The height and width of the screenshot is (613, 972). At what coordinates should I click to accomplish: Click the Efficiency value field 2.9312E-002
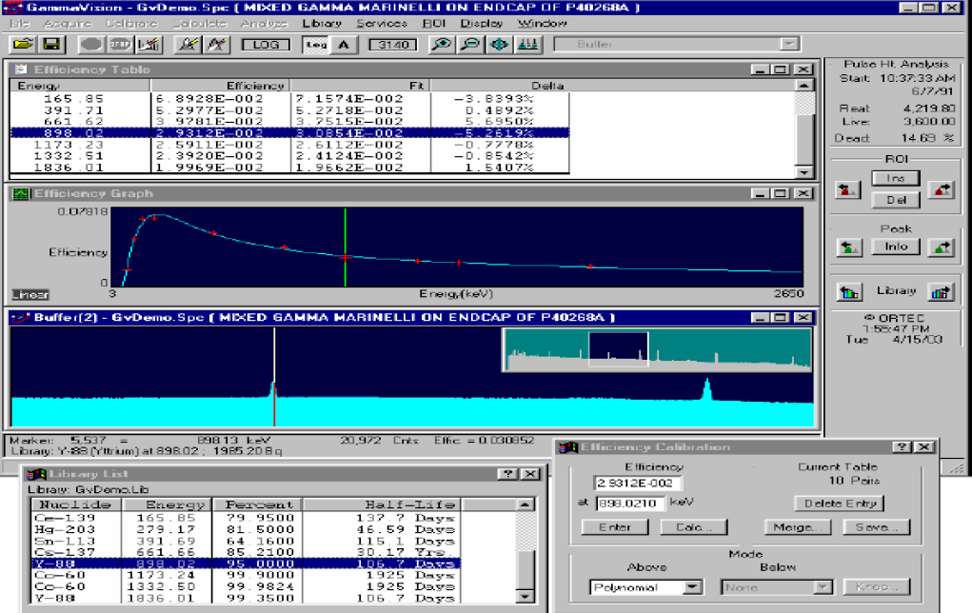click(x=637, y=483)
